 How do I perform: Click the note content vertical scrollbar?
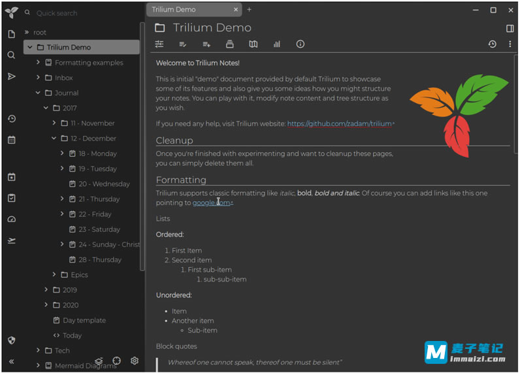pyautogui.click(x=516, y=103)
